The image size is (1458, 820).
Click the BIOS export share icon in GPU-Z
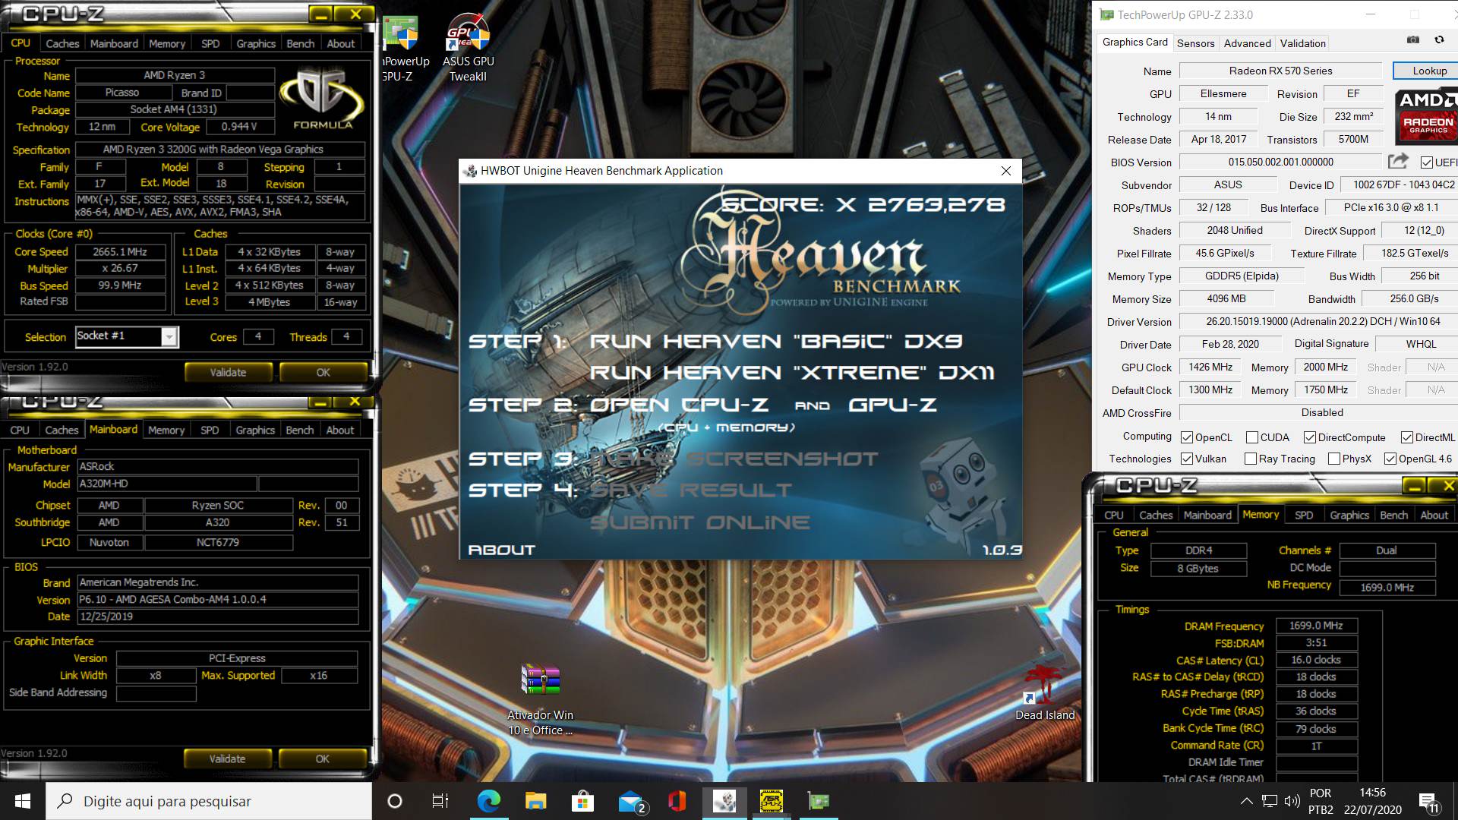(1397, 161)
